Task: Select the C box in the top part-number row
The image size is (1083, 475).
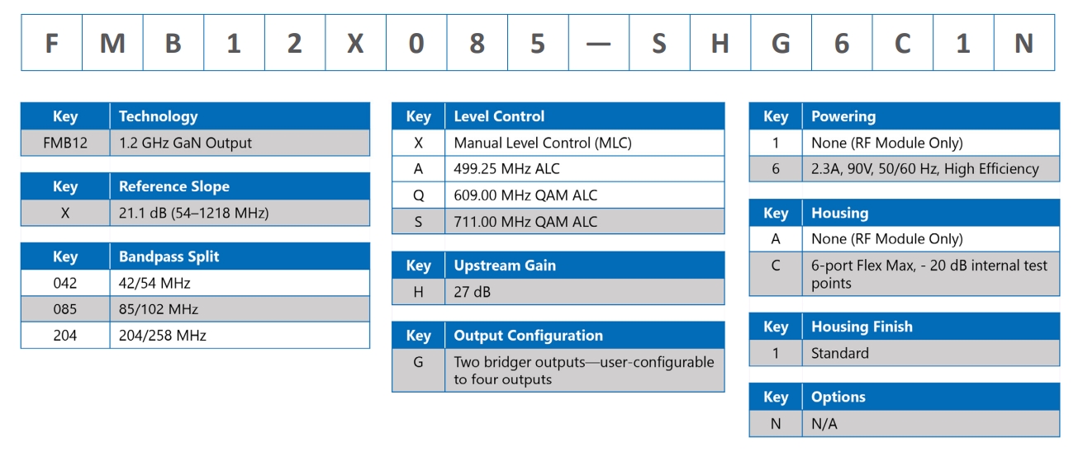Action: coord(902,42)
